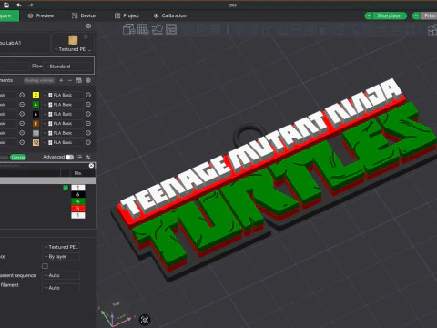This screenshot has width=437, height=328.
Task: Click inside the object search field
Action: click(44, 166)
